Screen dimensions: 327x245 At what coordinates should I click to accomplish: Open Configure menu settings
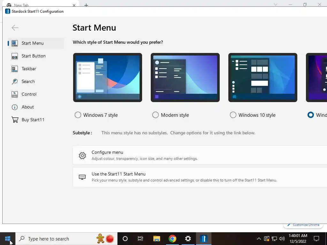click(200, 155)
